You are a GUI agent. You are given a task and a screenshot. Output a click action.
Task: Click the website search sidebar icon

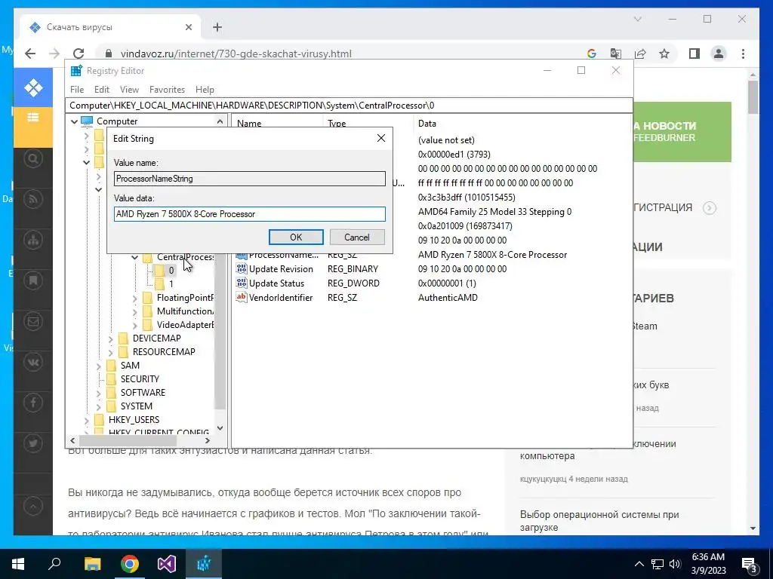click(33, 158)
